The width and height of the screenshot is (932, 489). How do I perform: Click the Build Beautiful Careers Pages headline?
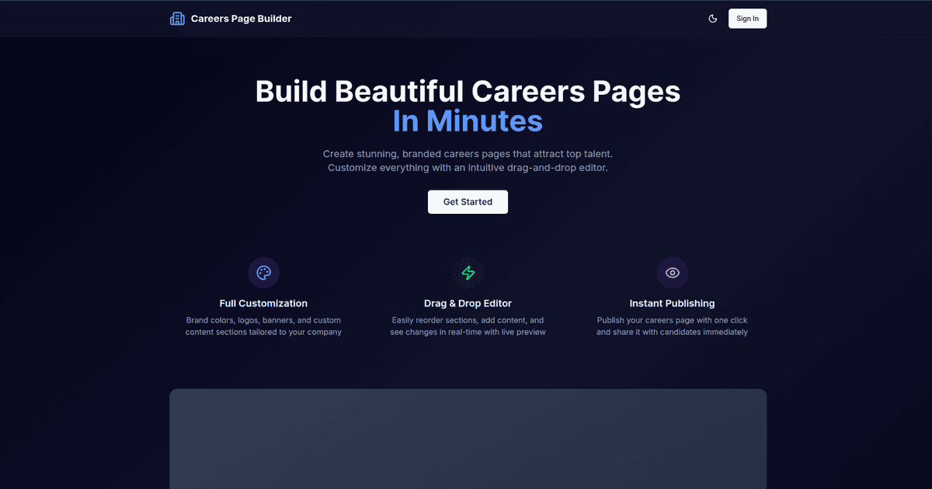pyautogui.click(x=468, y=91)
